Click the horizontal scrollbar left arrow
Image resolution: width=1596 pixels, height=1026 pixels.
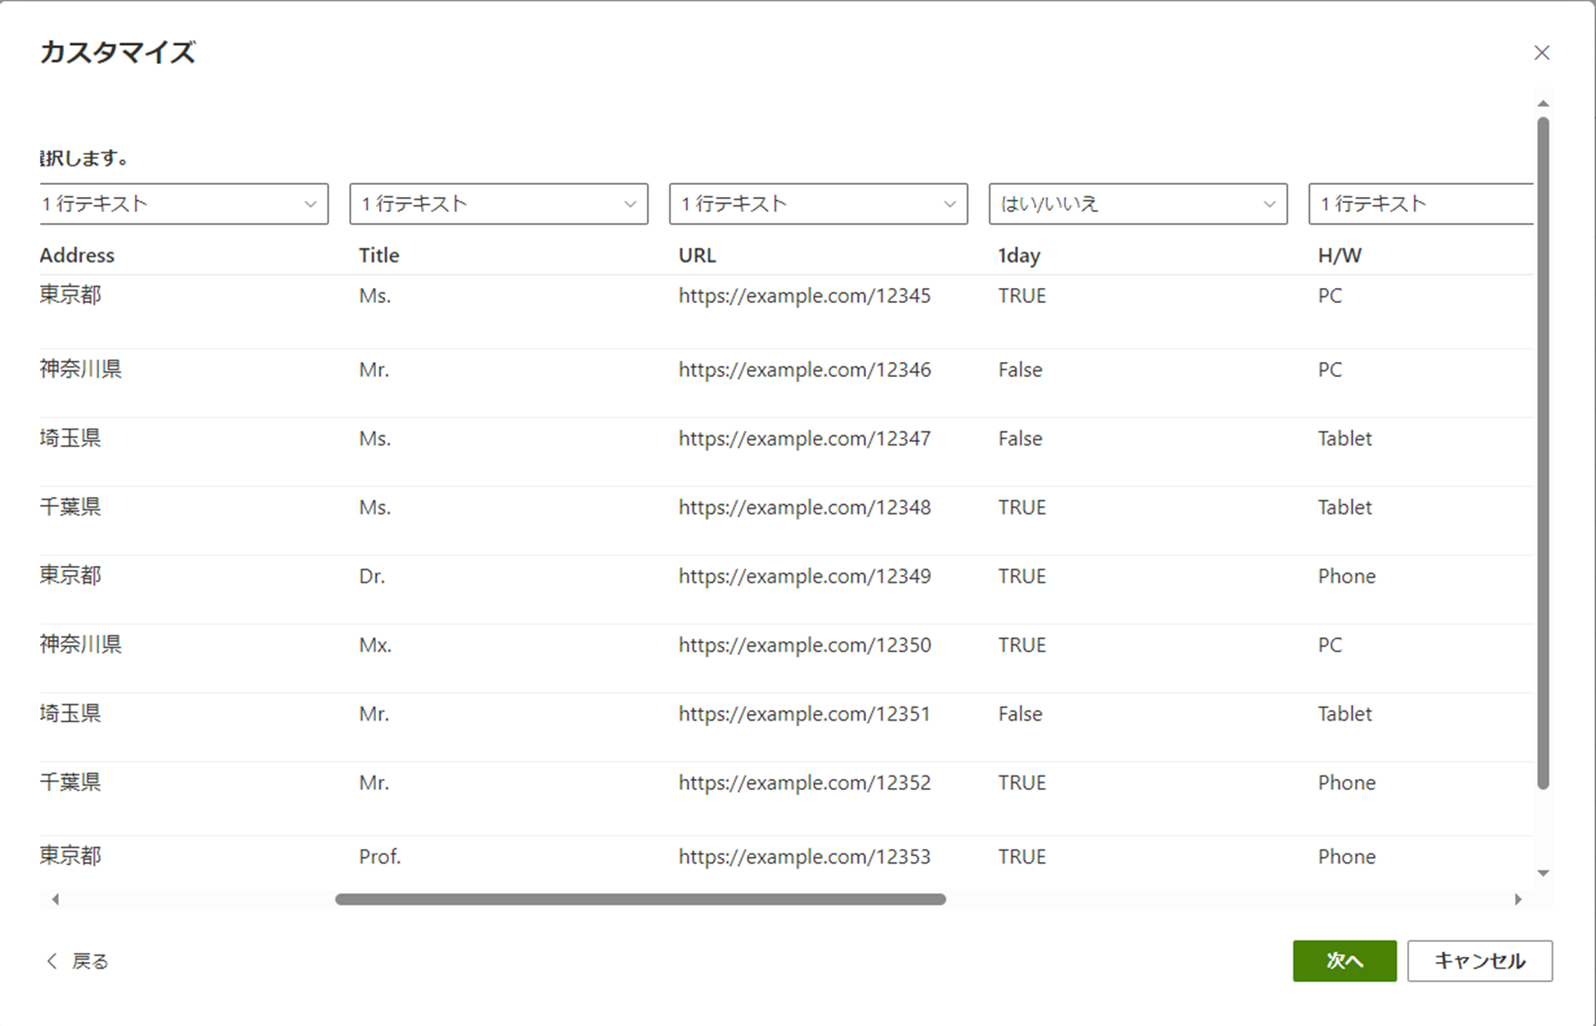coord(55,899)
